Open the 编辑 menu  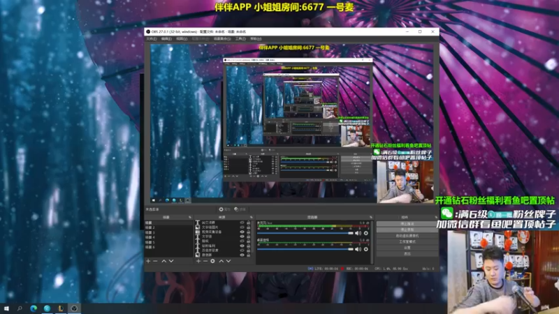coord(166,39)
